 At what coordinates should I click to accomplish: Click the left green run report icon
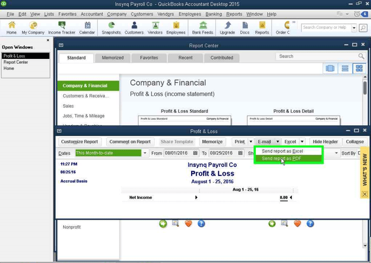click(x=163, y=224)
